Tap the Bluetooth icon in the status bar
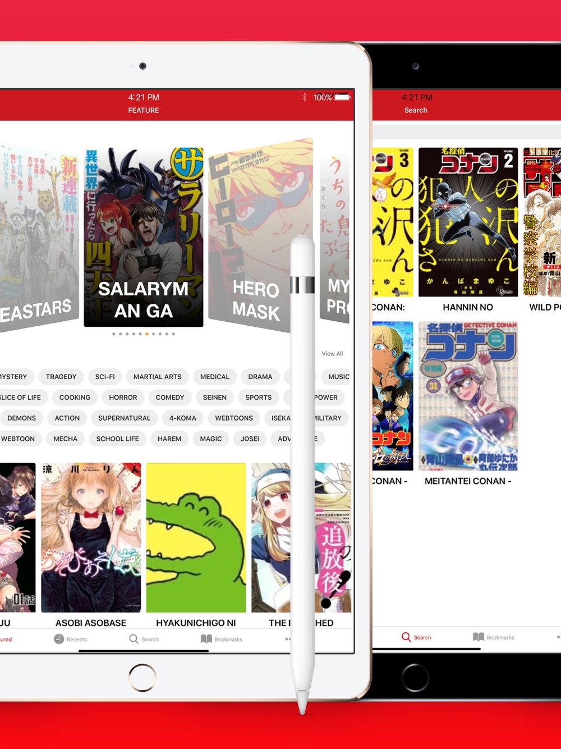This screenshot has width=561, height=749. click(x=304, y=97)
